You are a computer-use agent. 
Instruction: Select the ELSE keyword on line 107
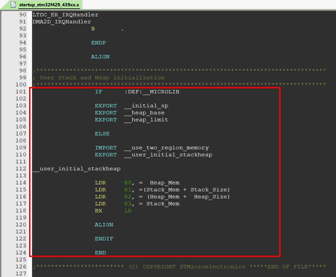[x=102, y=134]
